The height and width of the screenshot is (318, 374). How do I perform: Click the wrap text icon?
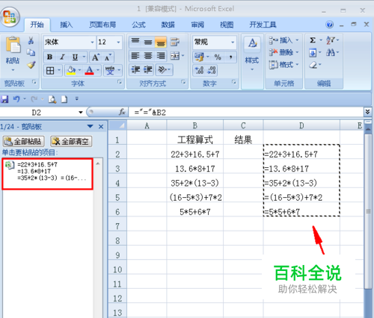pos(175,42)
